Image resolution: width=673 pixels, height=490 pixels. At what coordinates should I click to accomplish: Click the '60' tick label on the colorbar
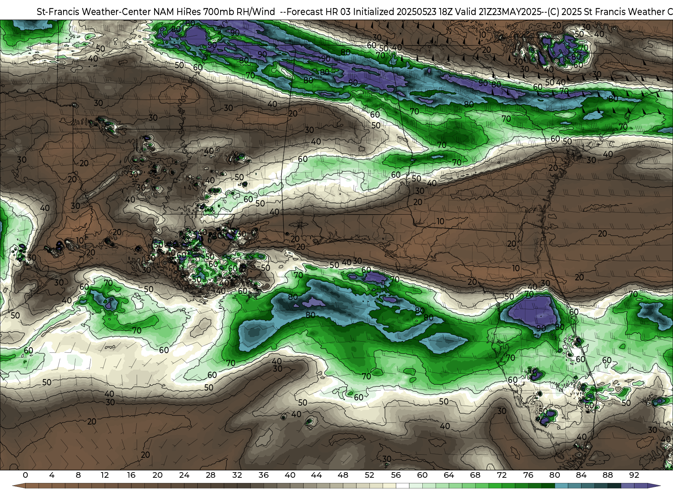coord(422,475)
